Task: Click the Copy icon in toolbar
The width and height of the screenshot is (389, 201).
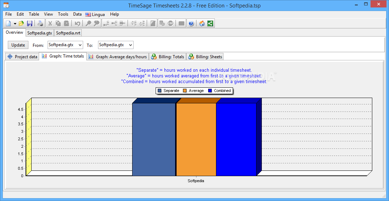Action: [x=58, y=23]
